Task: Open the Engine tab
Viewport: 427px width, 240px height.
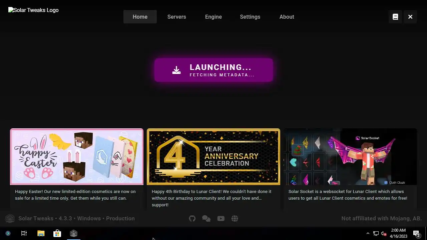Action: 213,17
